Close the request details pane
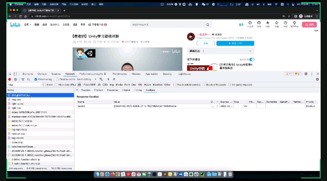Image resolution: width=327 pixels, height=181 pixels. point(77,90)
